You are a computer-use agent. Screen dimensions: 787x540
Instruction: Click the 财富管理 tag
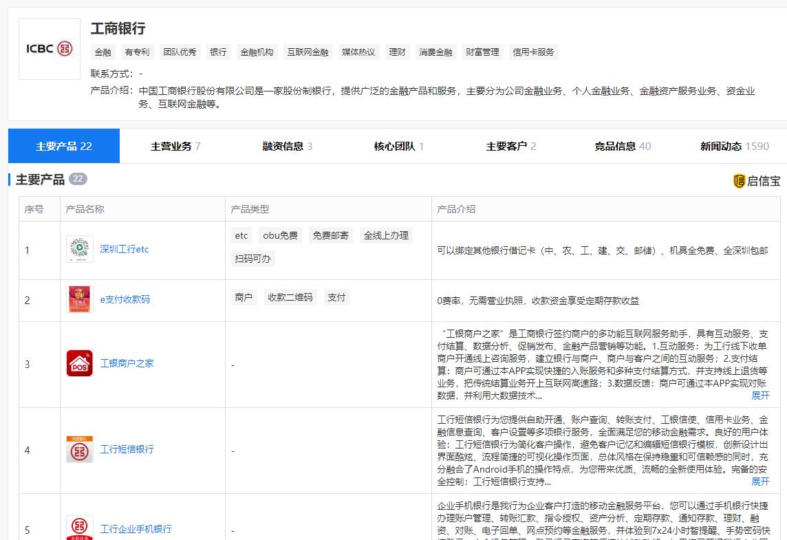click(x=482, y=52)
